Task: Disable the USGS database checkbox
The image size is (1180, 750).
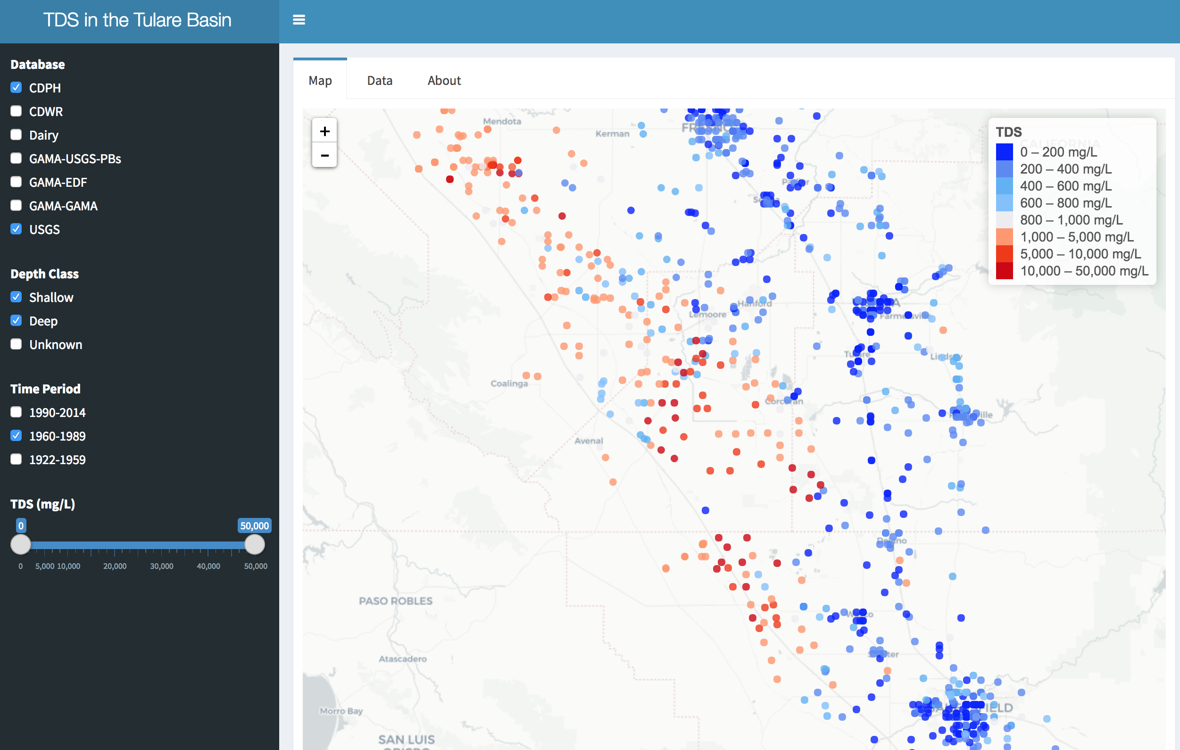Action: tap(16, 229)
